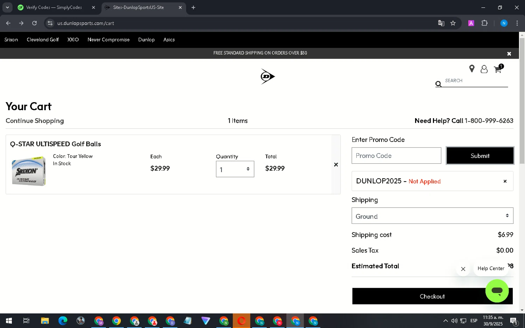The width and height of the screenshot is (525, 328).
Task: Click the browser back arrow
Action: 8,23
